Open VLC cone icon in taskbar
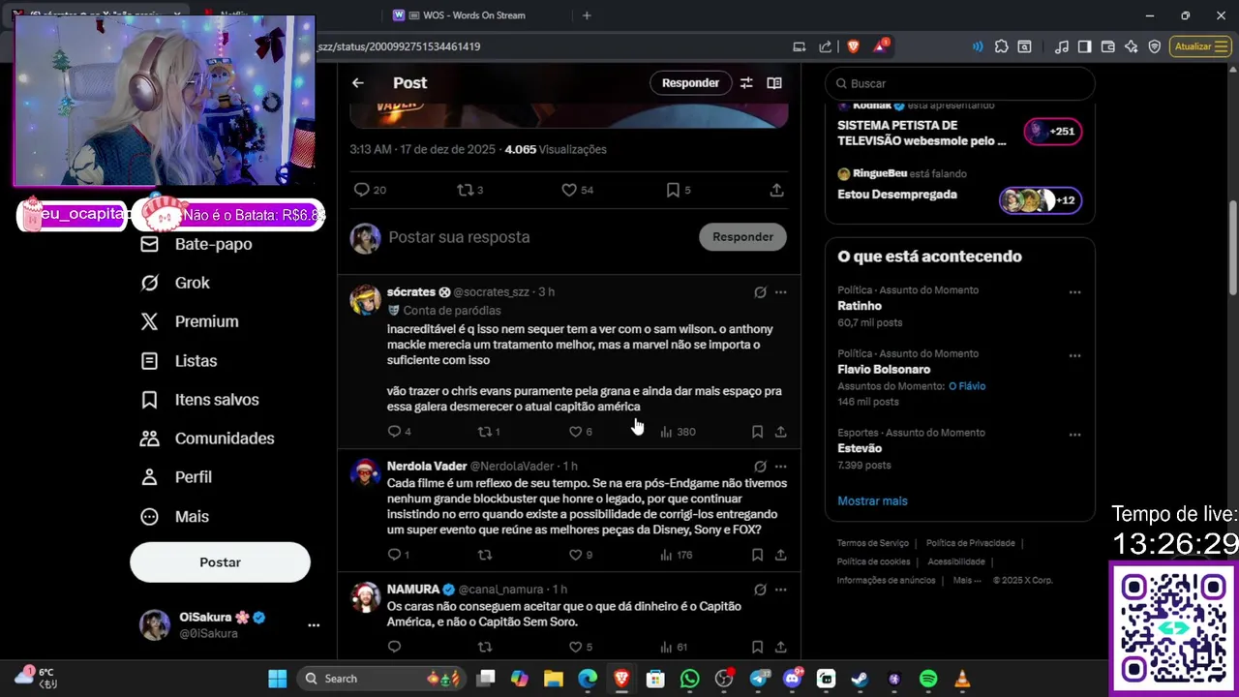1239x697 pixels. pyautogui.click(x=962, y=679)
